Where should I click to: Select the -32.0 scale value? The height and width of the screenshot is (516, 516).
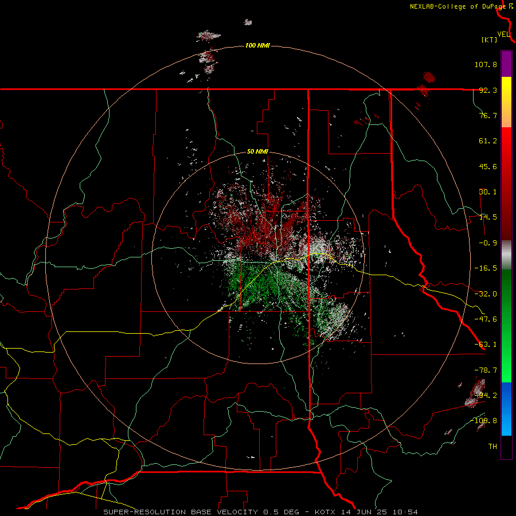click(x=486, y=294)
